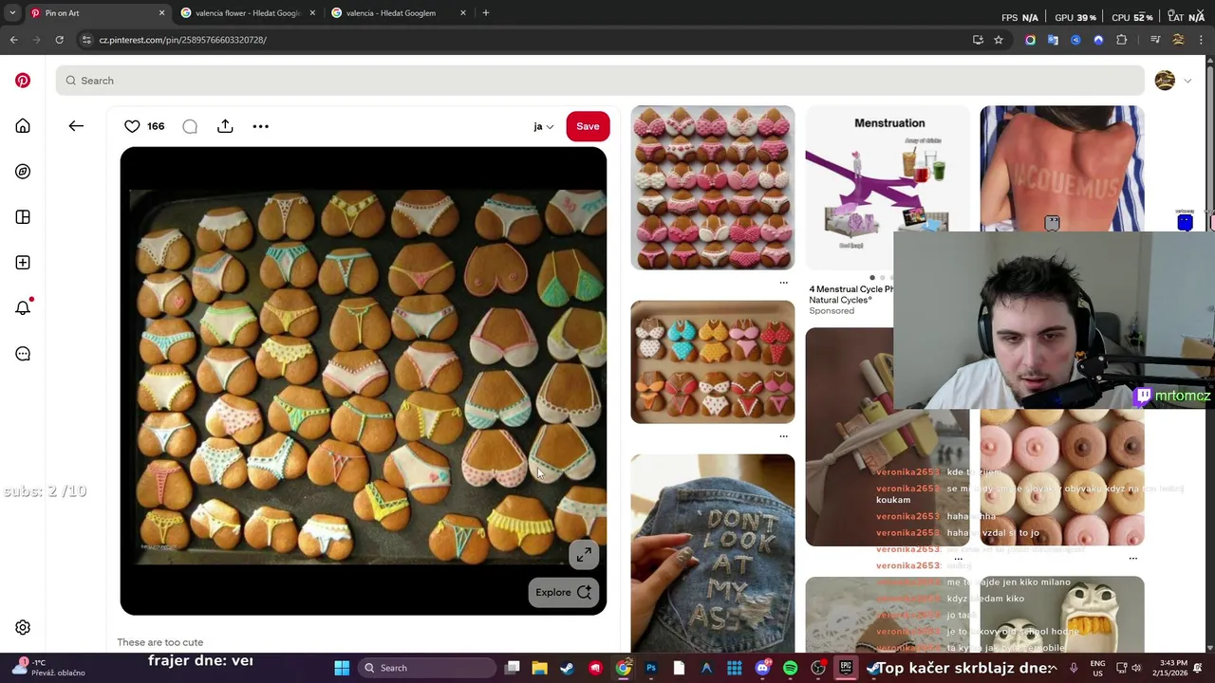Click install app icon in address bar

click(978, 40)
